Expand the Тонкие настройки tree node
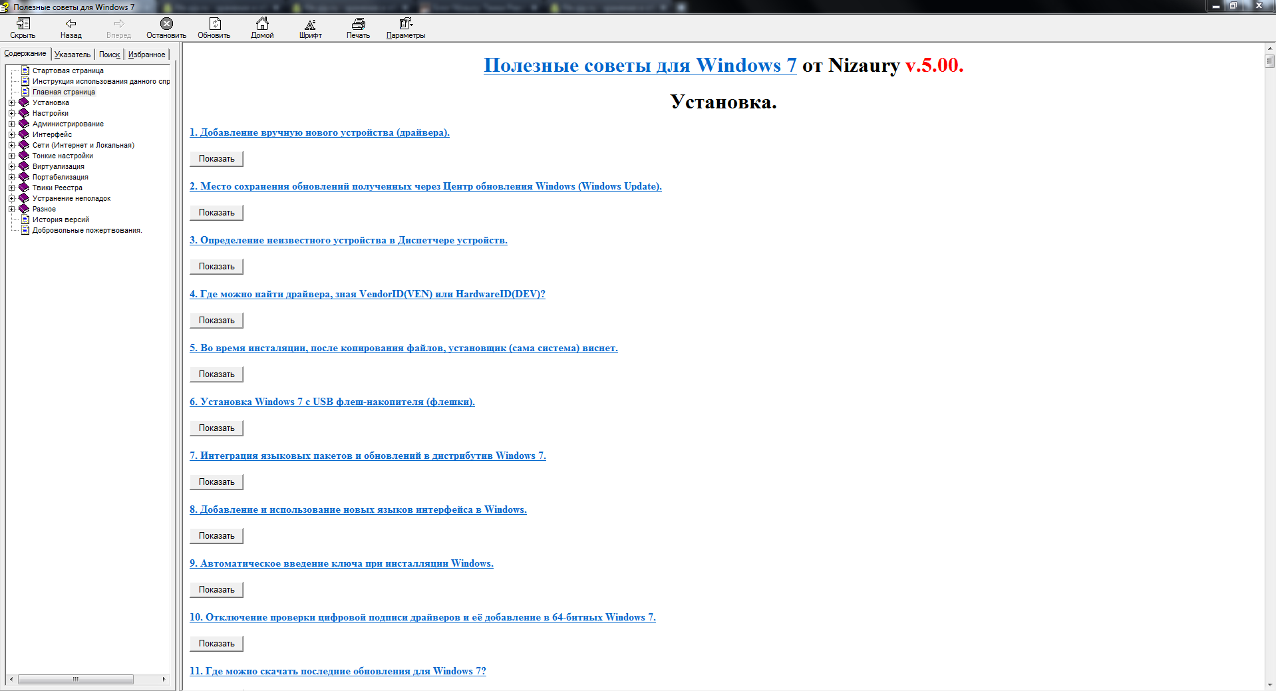 11,156
